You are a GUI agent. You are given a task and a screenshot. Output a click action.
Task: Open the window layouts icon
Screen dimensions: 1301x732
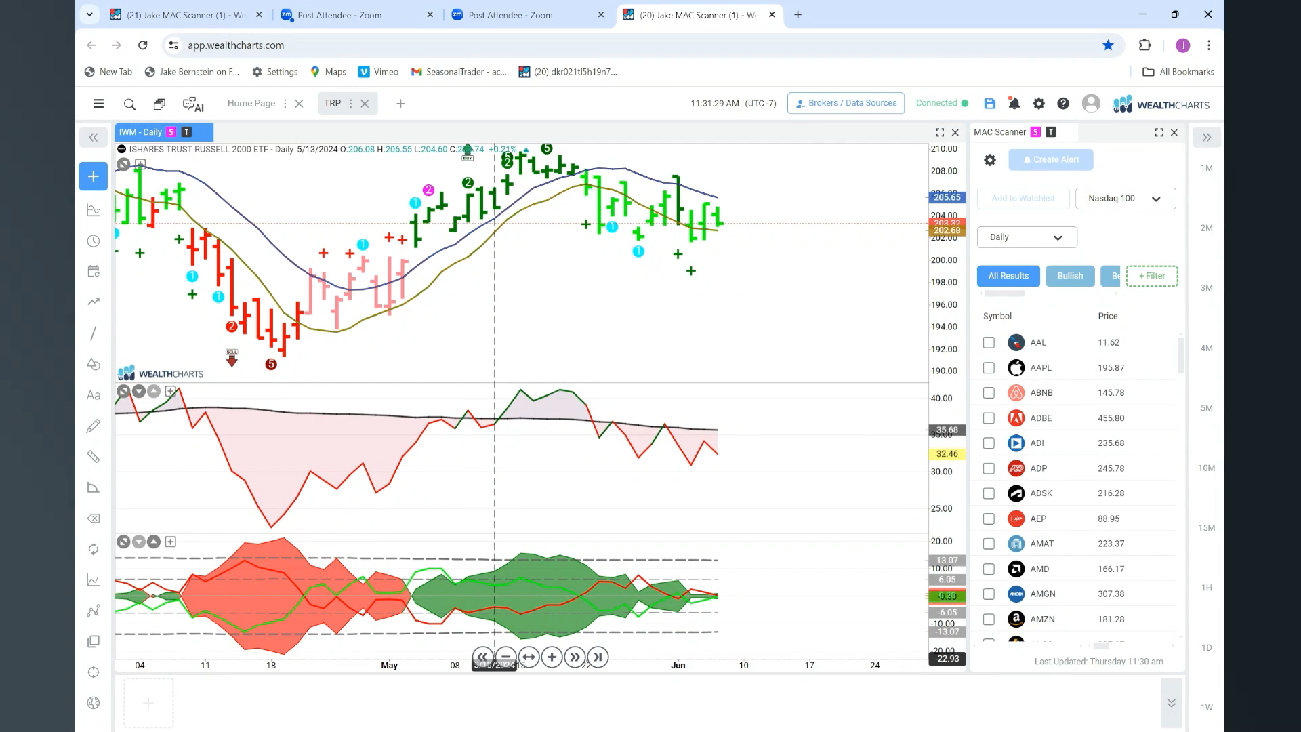click(159, 104)
